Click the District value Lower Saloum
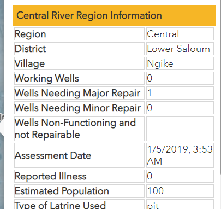221x209 pixels. tap(178, 49)
